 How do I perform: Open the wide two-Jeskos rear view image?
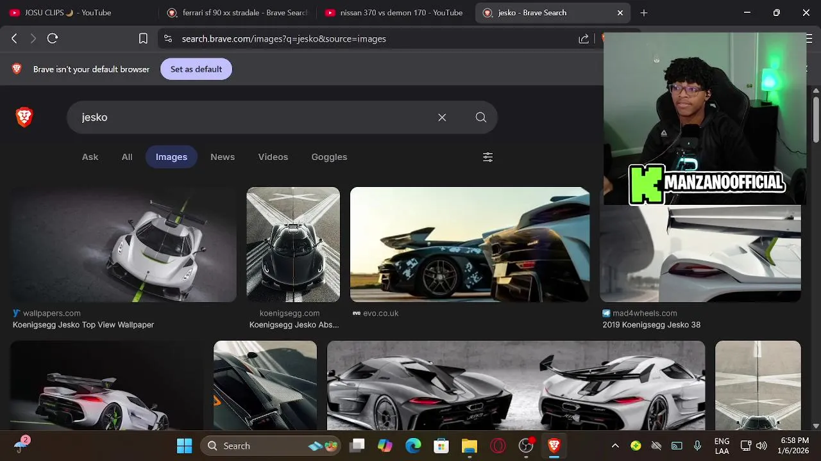[x=516, y=385]
